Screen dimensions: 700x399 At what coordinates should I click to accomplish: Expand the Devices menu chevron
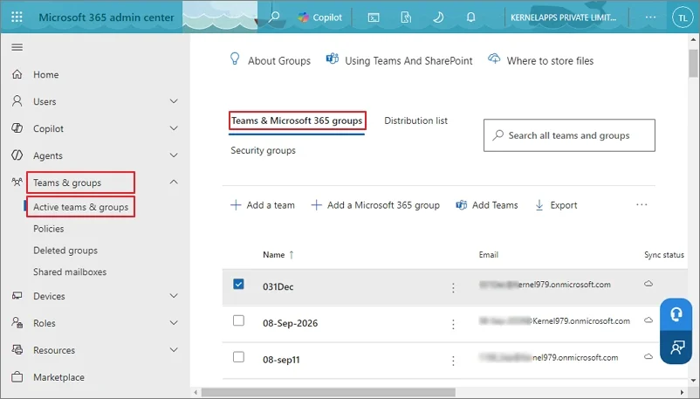click(174, 296)
